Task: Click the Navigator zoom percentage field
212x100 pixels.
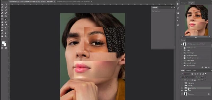Action: [x=182, y=37]
